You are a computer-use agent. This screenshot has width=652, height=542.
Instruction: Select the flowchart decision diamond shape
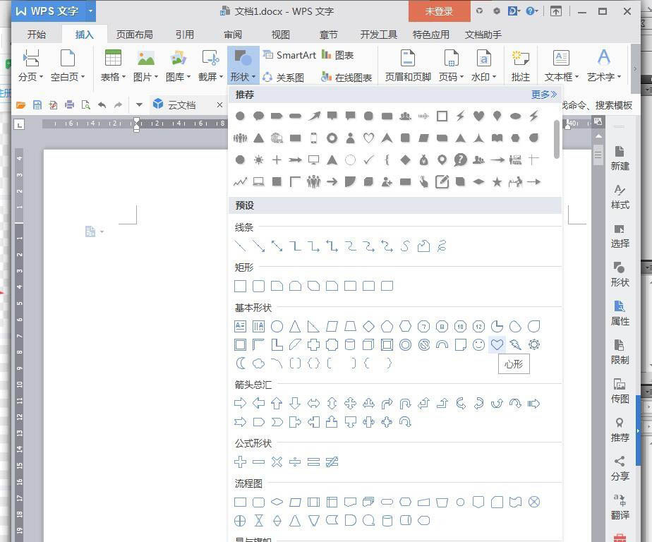pos(277,502)
